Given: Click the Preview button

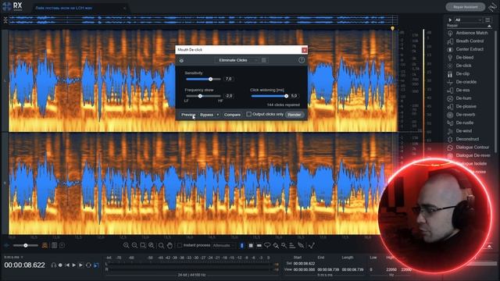Looking at the screenshot, I should click(188, 115).
